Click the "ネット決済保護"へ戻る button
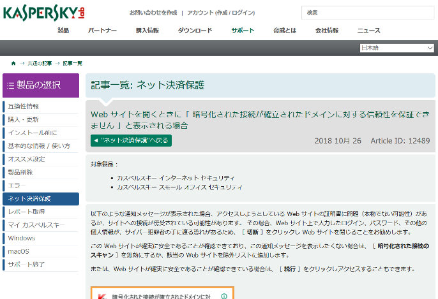 tap(131, 140)
